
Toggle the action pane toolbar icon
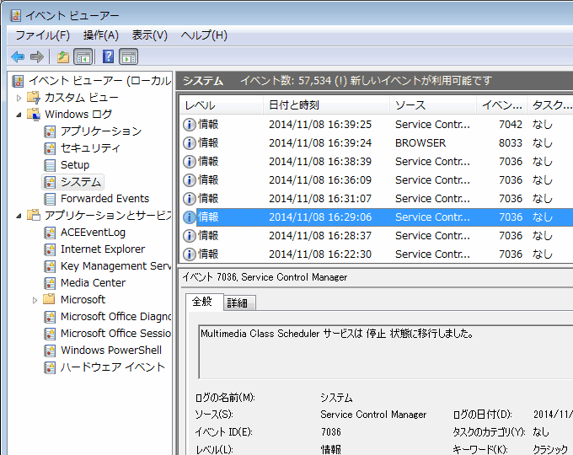[x=128, y=56]
